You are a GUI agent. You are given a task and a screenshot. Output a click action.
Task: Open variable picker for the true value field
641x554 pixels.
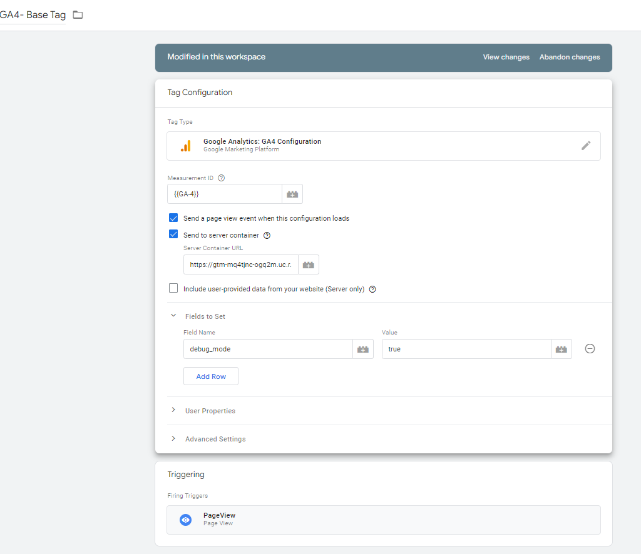tap(562, 349)
